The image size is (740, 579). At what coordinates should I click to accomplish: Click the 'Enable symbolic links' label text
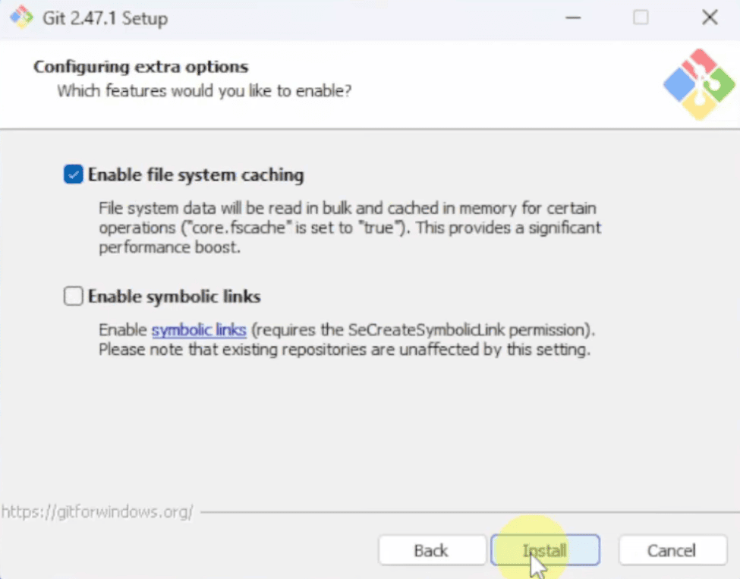pos(174,297)
